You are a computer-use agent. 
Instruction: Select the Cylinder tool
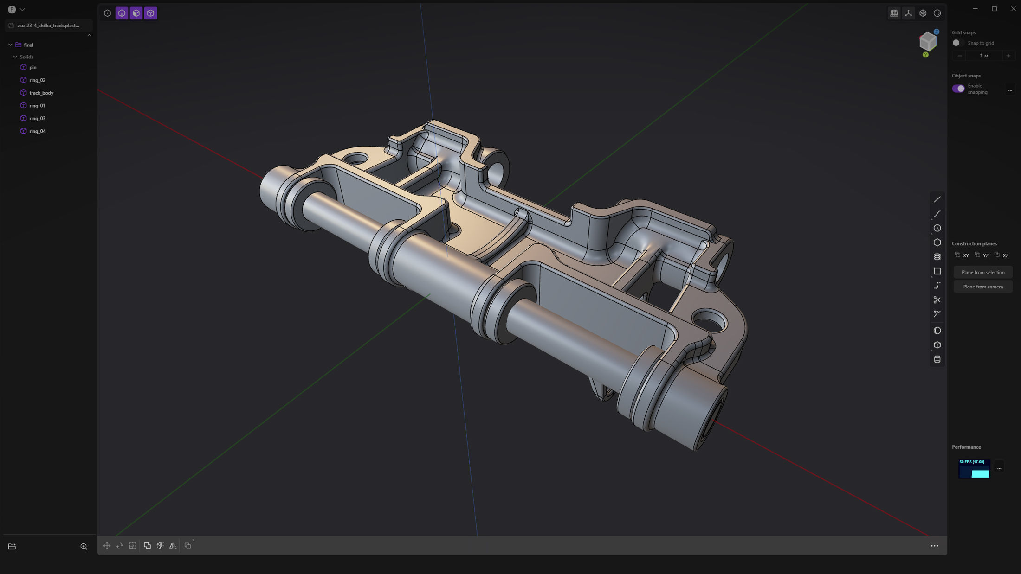(x=937, y=359)
